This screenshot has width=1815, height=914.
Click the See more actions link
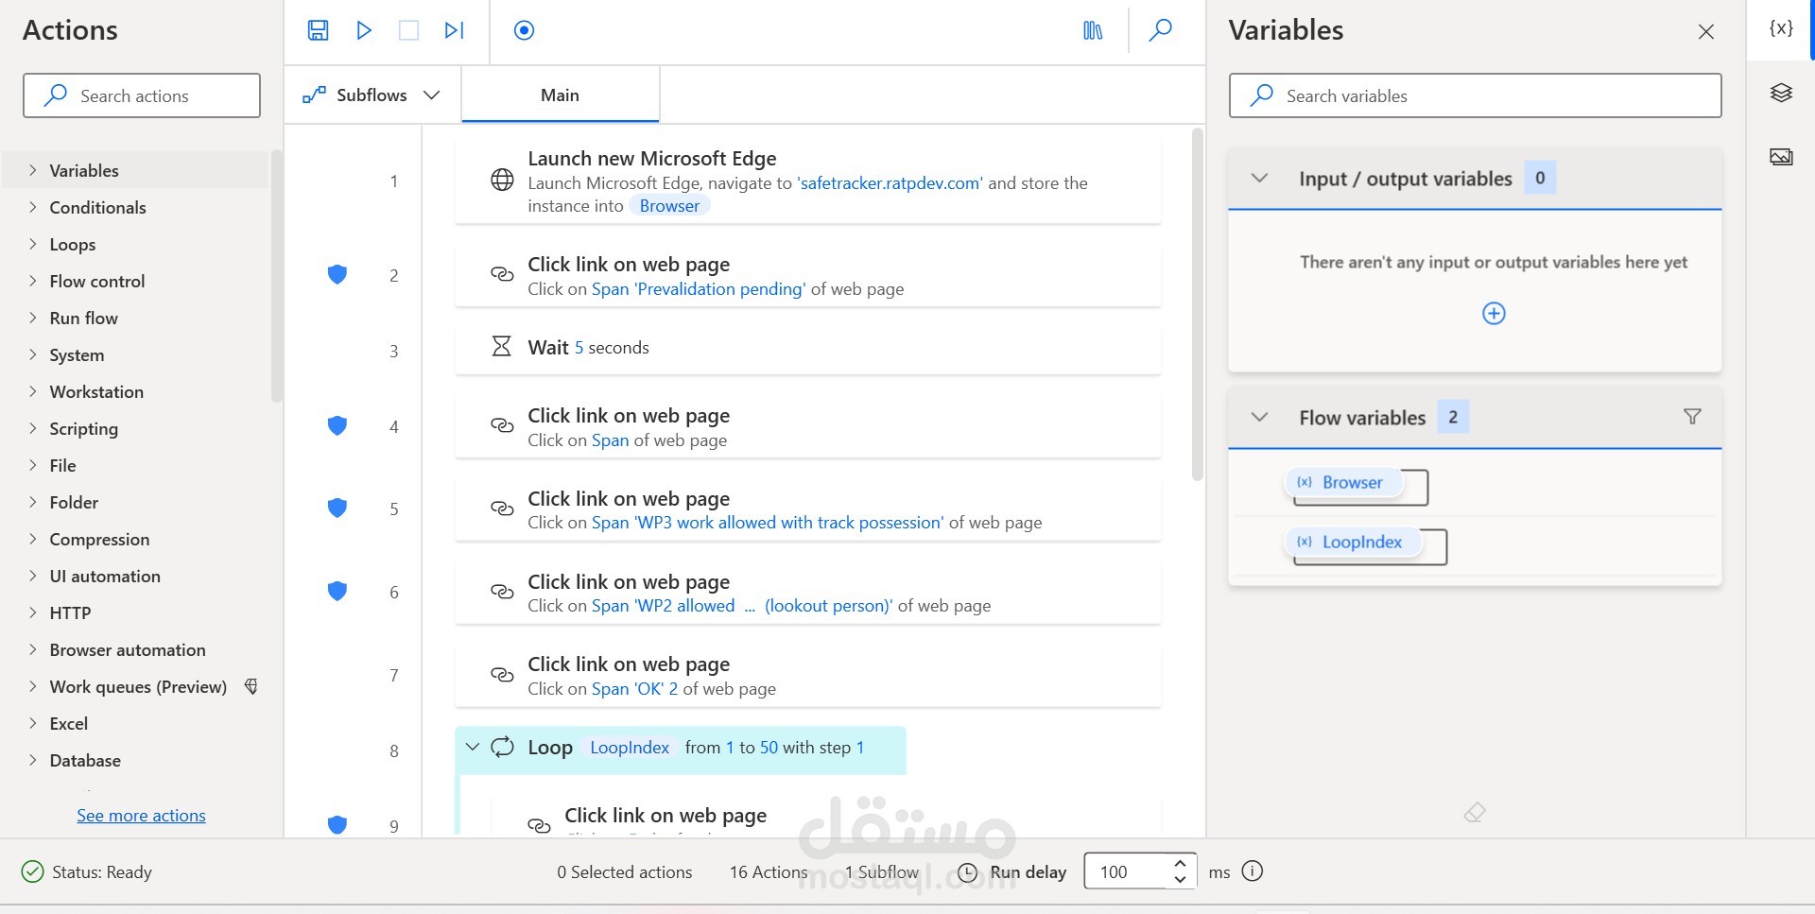141,815
